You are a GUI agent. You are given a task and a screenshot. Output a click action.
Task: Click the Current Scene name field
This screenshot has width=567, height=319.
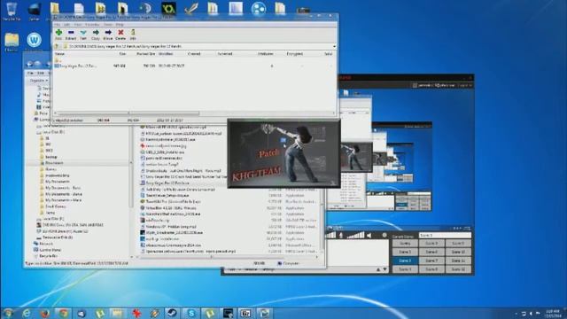[x=445, y=236]
